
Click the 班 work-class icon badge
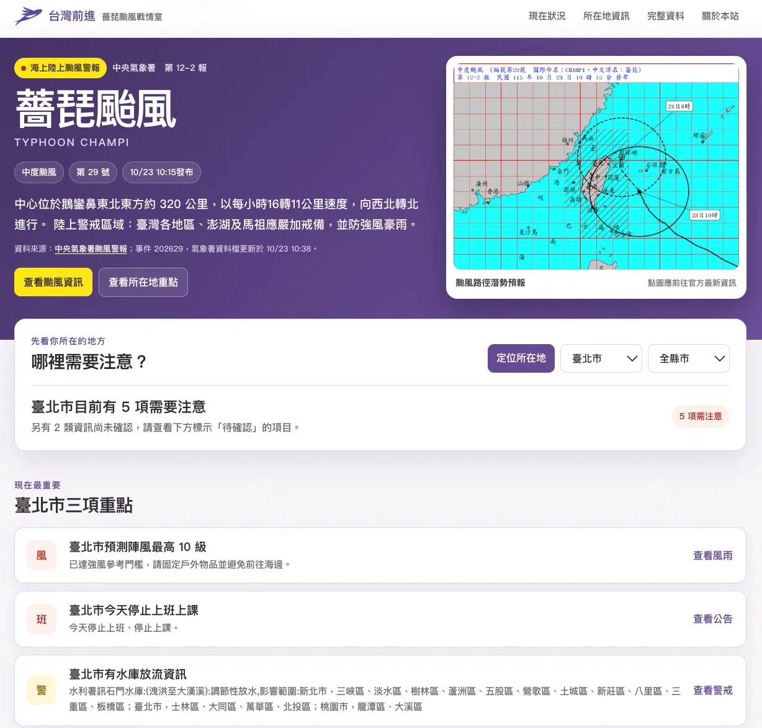coord(42,619)
